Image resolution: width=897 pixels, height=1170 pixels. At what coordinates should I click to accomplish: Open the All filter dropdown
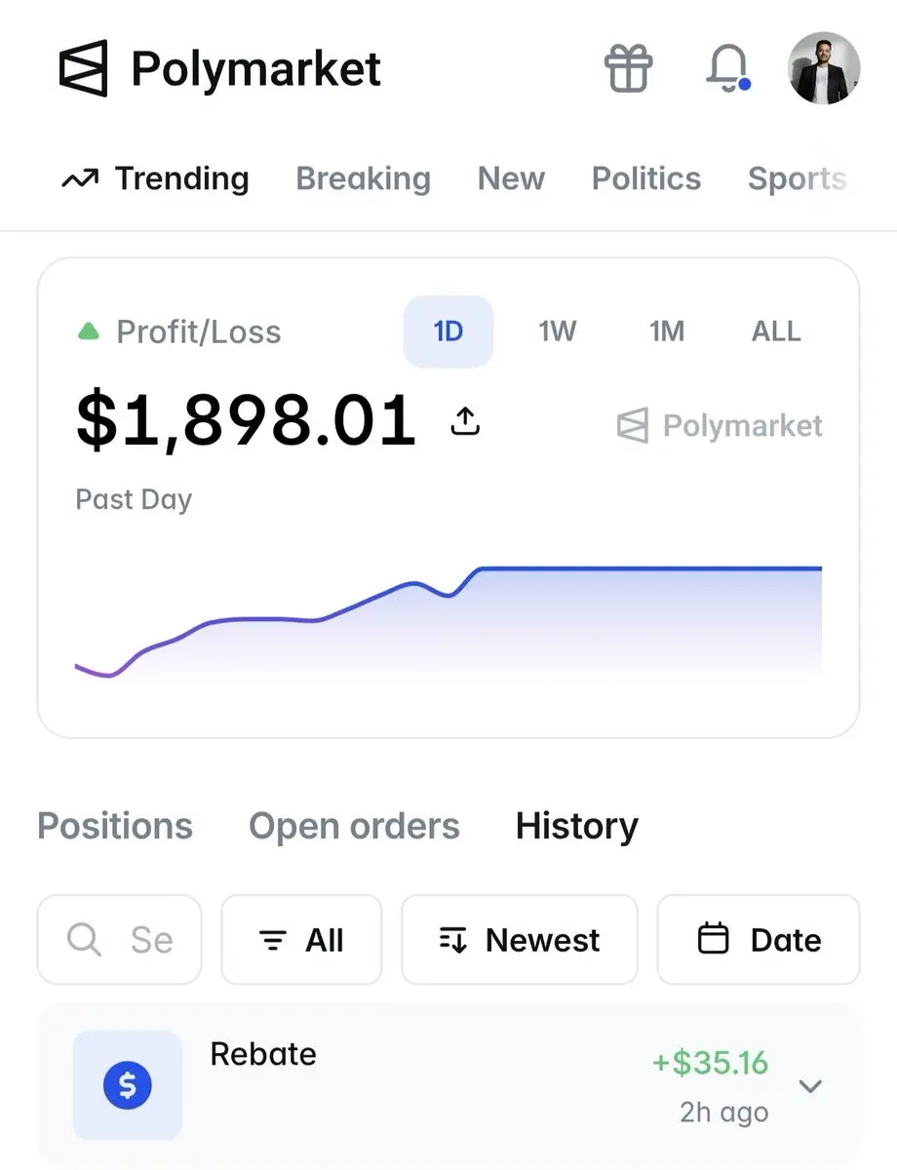(301, 940)
